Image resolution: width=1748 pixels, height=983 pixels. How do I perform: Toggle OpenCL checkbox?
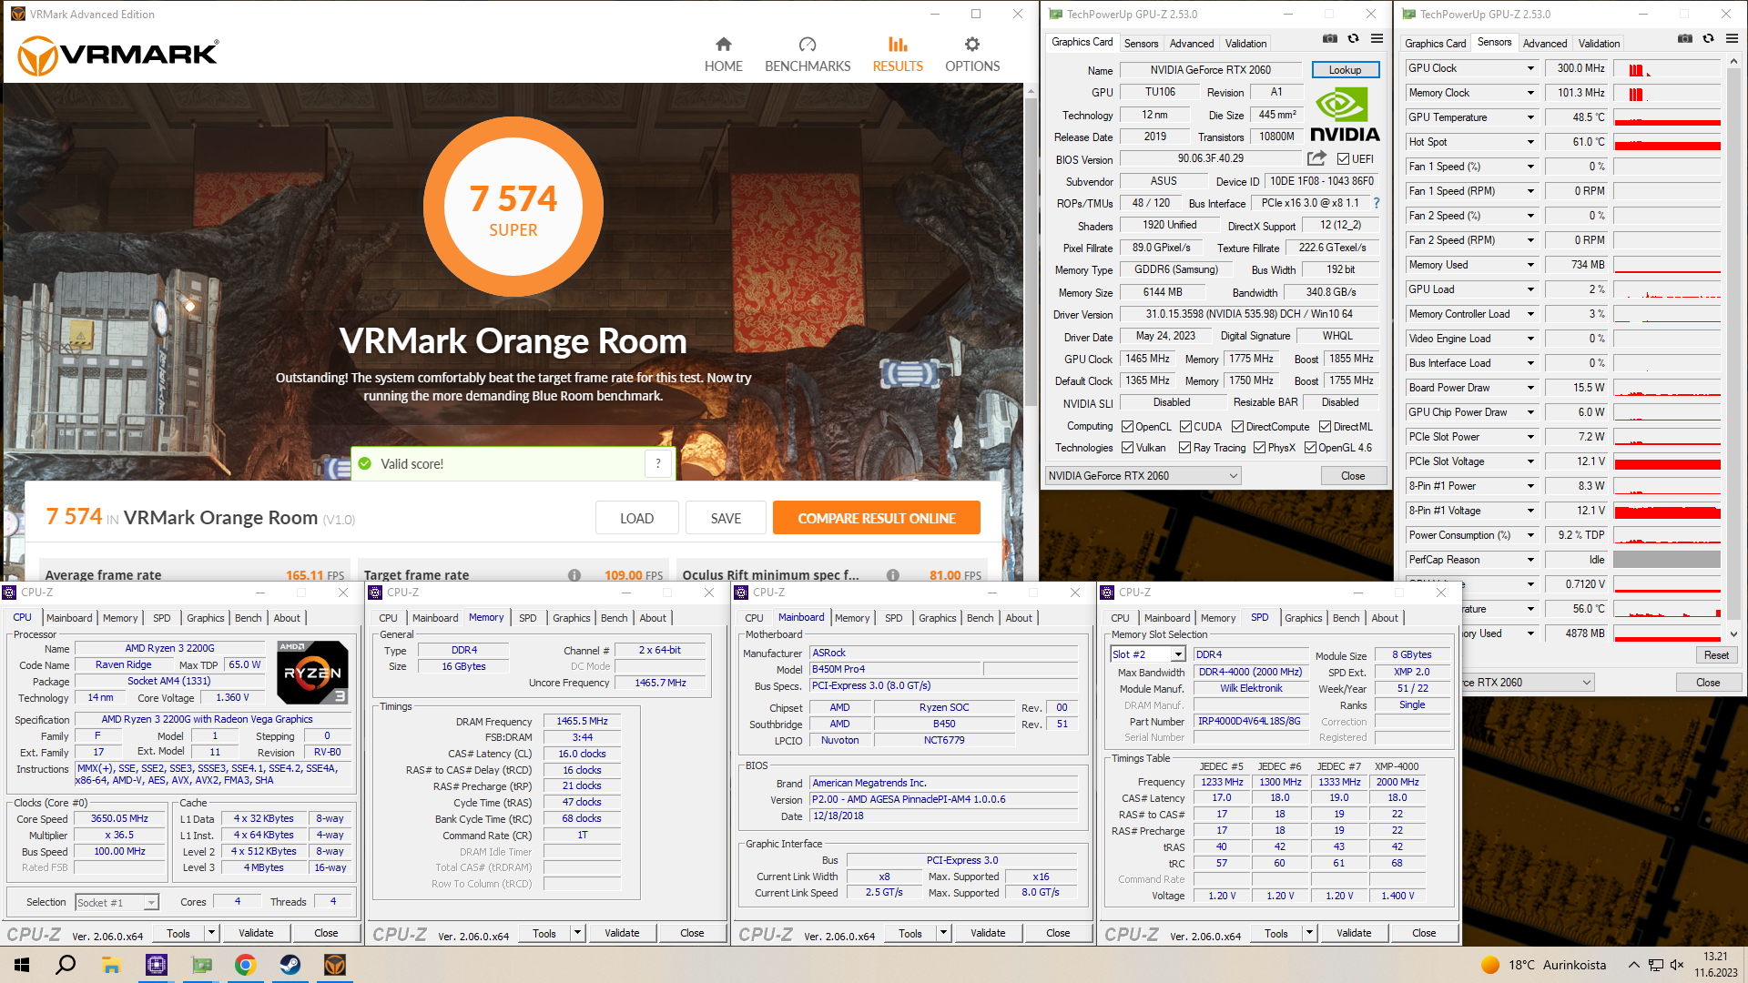[x=1127, y=427]
